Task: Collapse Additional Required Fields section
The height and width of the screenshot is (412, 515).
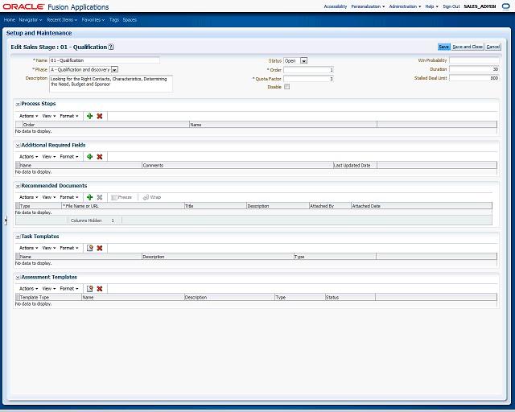Action: (18, 145)
